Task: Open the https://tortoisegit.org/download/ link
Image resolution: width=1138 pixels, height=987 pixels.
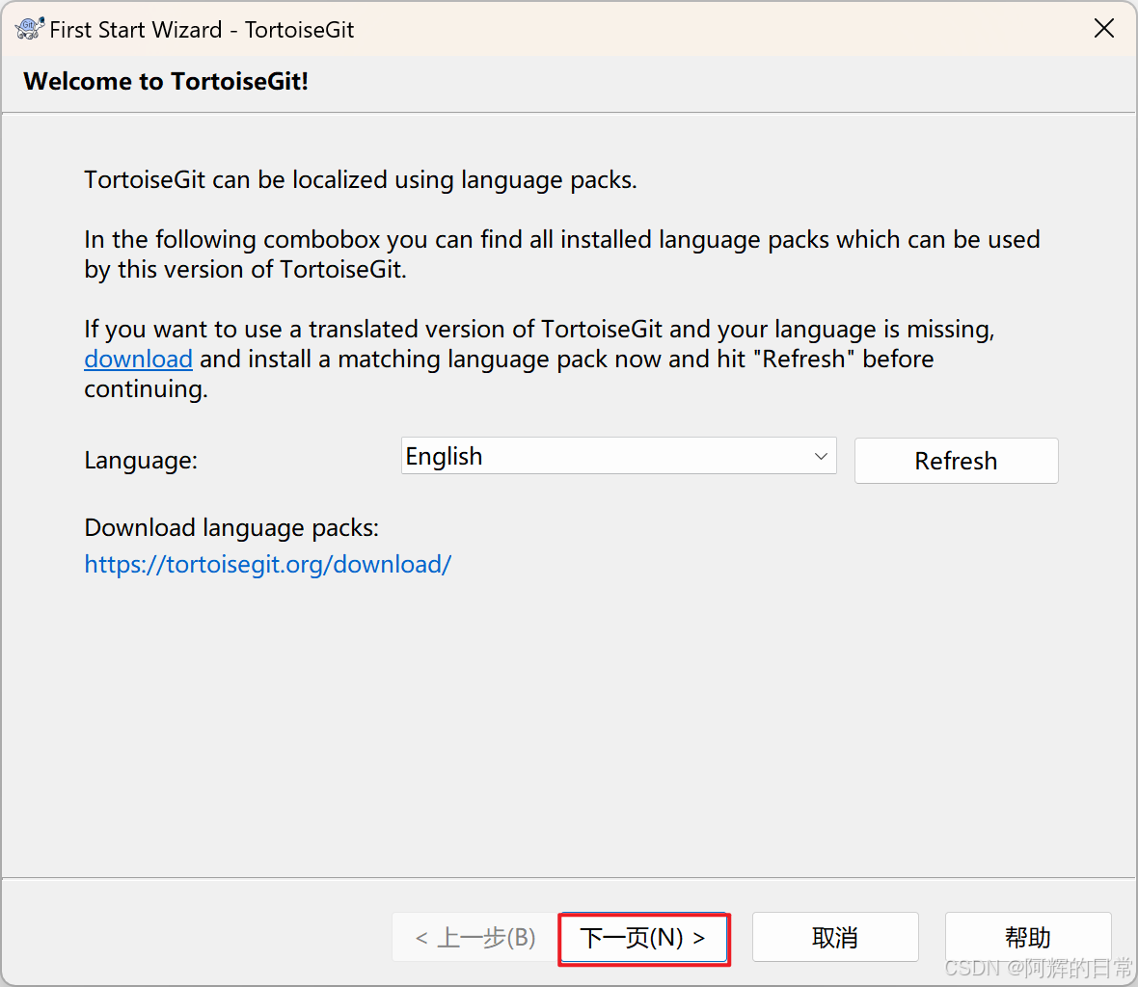Action: pyautogui.click(x=268, y=564)
